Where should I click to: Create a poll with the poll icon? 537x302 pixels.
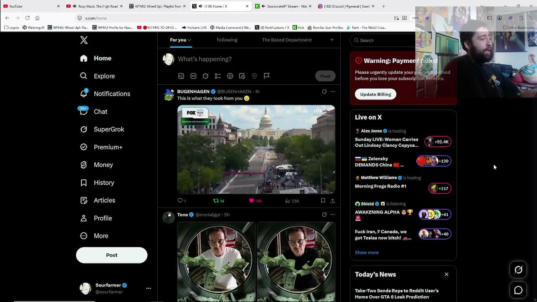[218, 76]
